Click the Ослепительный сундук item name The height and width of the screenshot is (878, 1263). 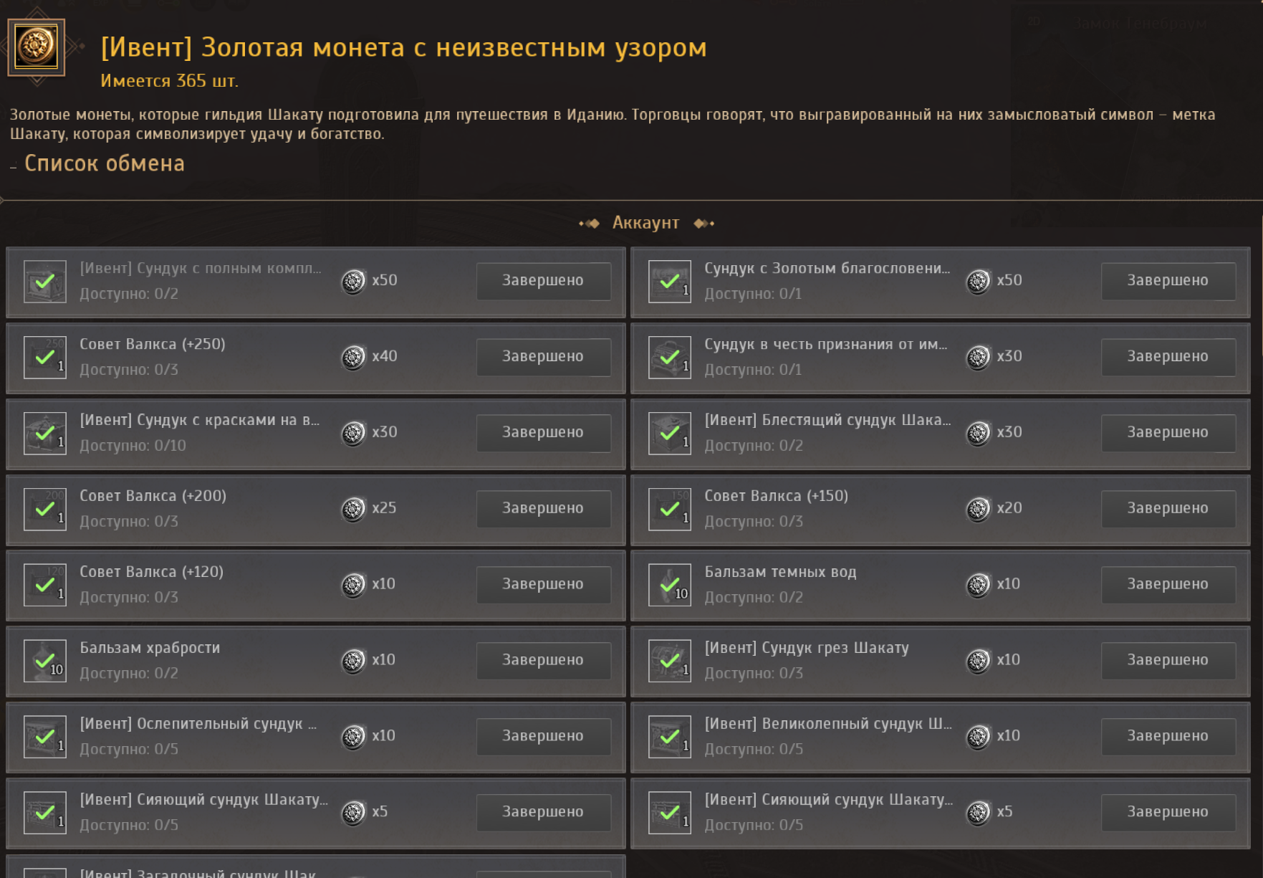[198, 724]
